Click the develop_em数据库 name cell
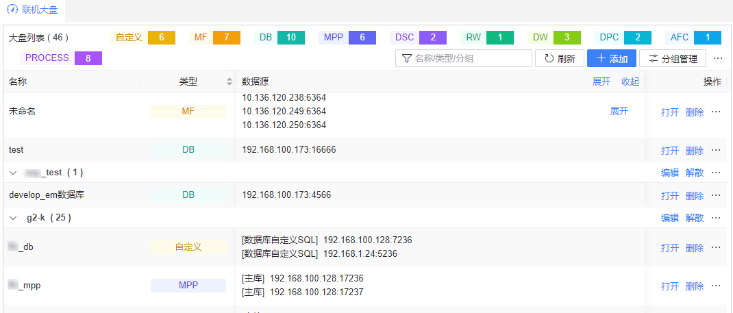 (47, 195)
